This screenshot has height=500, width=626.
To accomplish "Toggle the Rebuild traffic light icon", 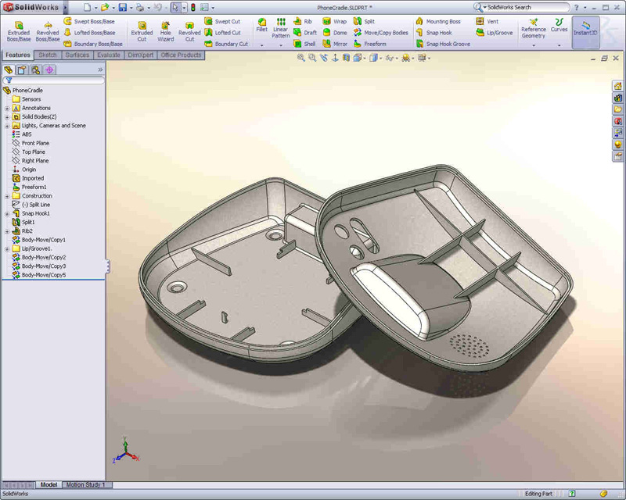I will [193, 7].
